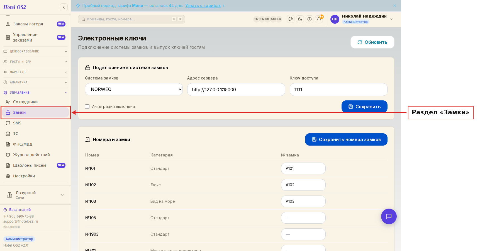The image size is (480, 251).
Task: Click the Номер column header
Action: 92,155
